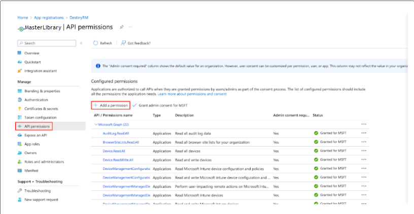The height and width of the screenshot is (214, 414).
Task: Click the Got feedback person icon
Action: (123, 43)
